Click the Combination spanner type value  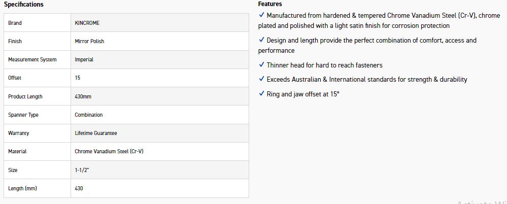coord(89,115)
